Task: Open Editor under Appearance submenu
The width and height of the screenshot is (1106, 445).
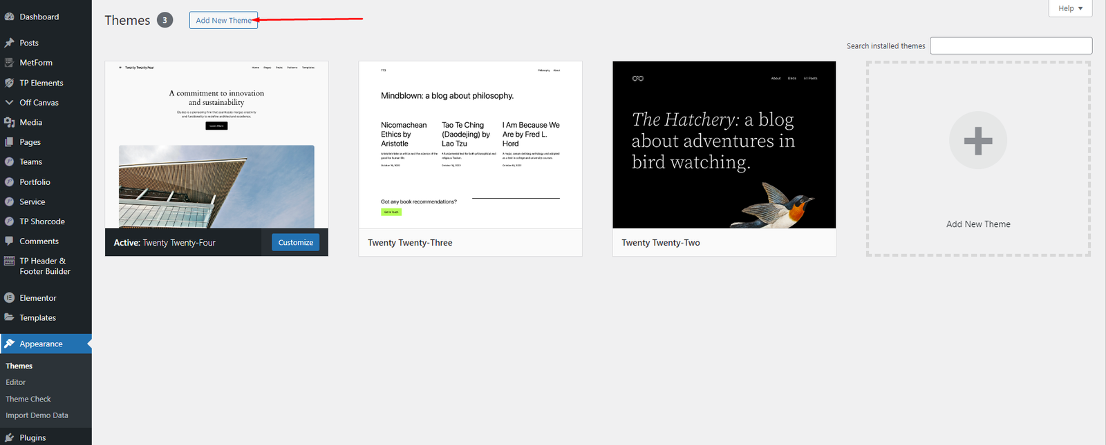Action: [x=16, y=382]
